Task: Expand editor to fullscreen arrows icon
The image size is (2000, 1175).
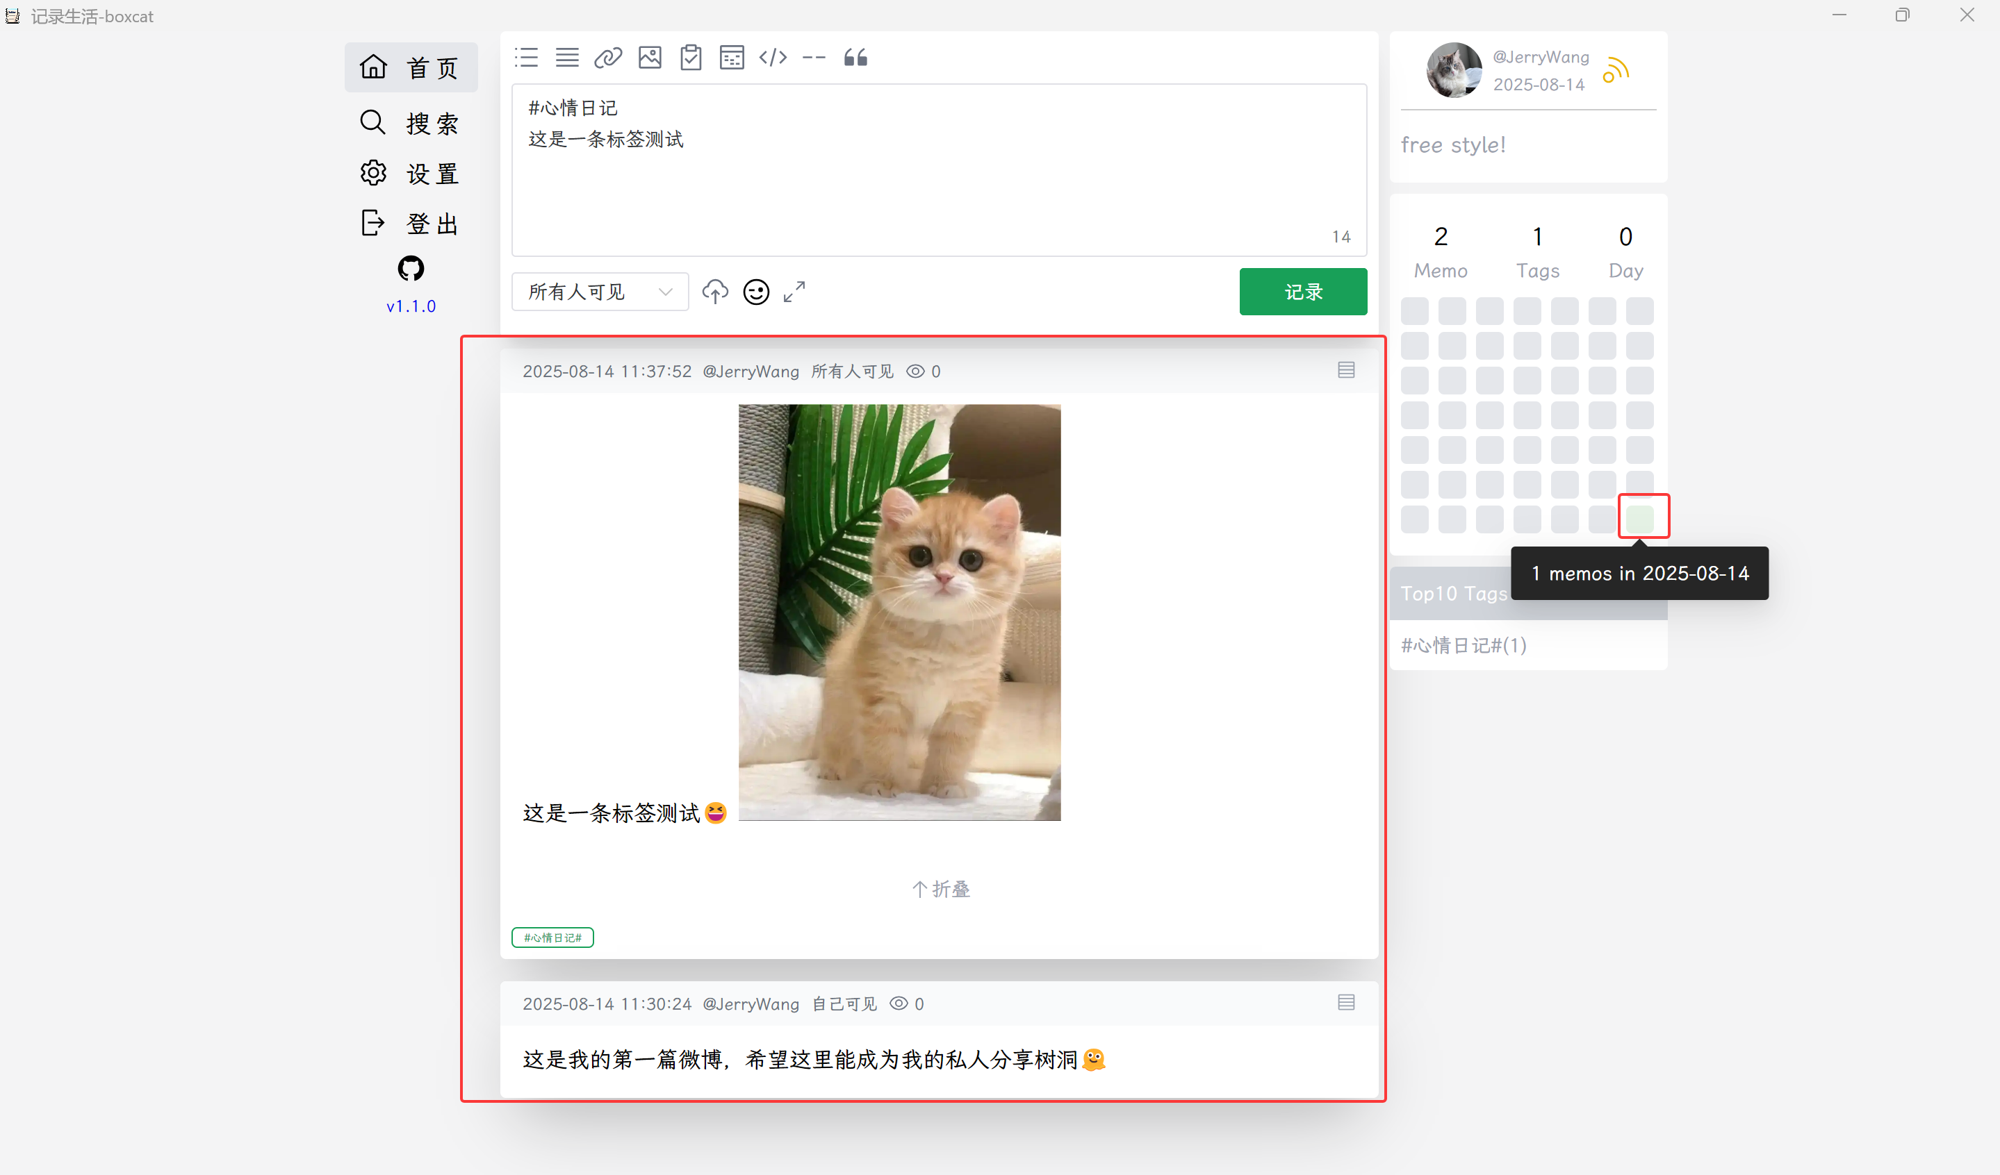Action: (x=794, y=292)
